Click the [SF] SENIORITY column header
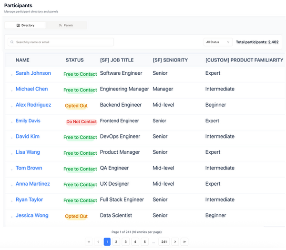Viewport: 286px width, 250px height. (x=170, y=60)
